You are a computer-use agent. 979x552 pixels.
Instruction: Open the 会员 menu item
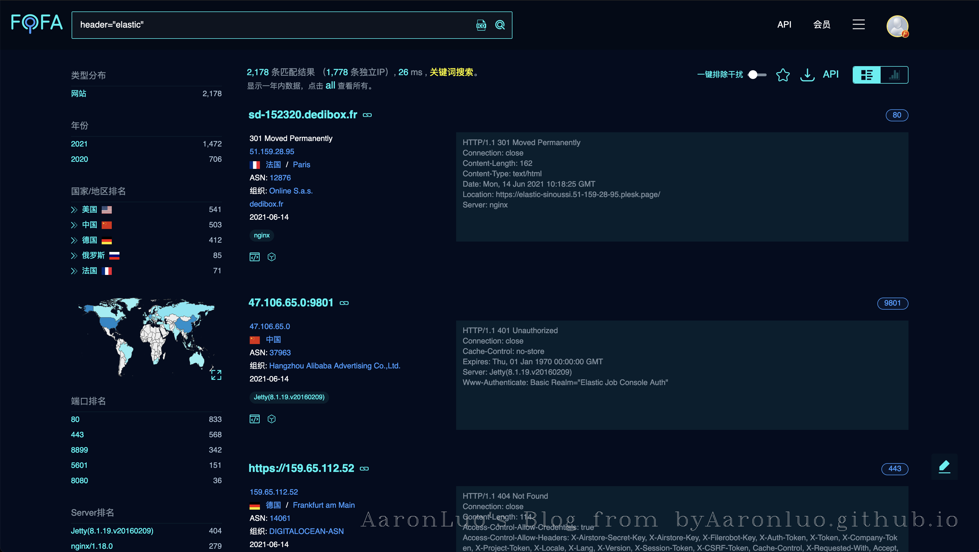point(822,24)
